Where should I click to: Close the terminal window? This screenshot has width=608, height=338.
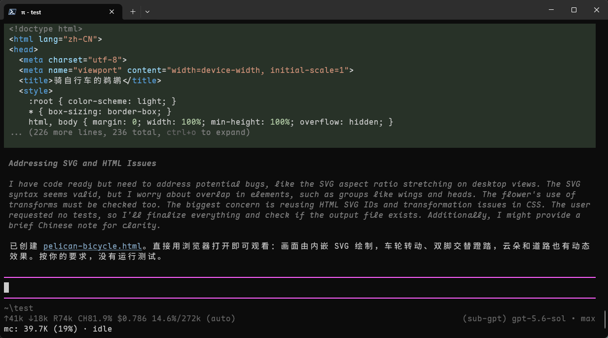[597, 10]
